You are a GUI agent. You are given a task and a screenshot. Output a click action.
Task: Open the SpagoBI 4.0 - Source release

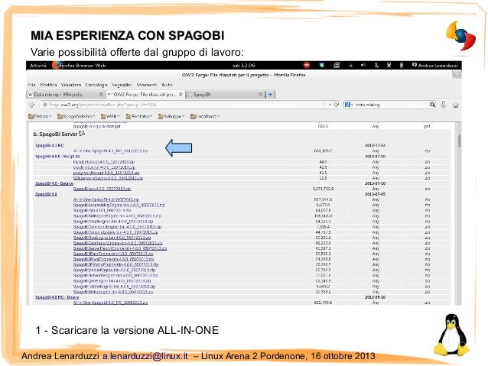pos(54,183)
